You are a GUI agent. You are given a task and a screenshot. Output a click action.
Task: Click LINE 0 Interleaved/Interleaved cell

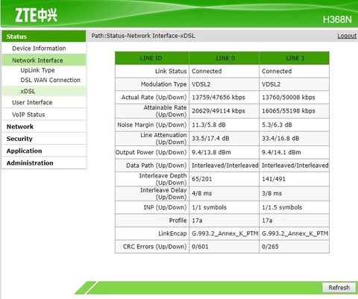click(225, 166)
